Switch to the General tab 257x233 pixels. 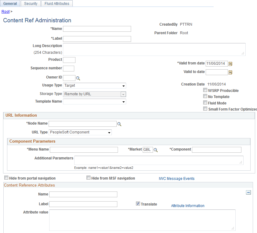tap(10, 3)
